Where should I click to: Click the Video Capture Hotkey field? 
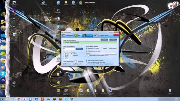(x=69, y=49)
